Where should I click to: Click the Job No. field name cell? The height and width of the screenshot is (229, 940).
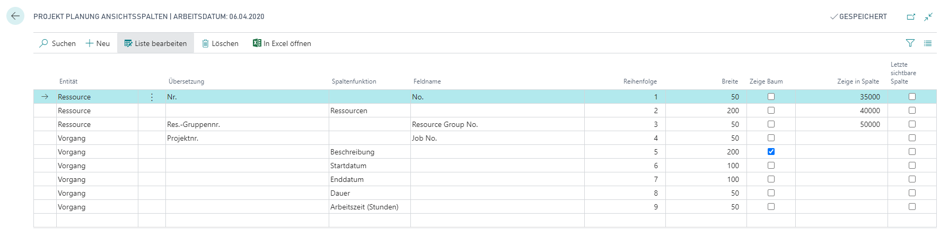click(497, 138)
